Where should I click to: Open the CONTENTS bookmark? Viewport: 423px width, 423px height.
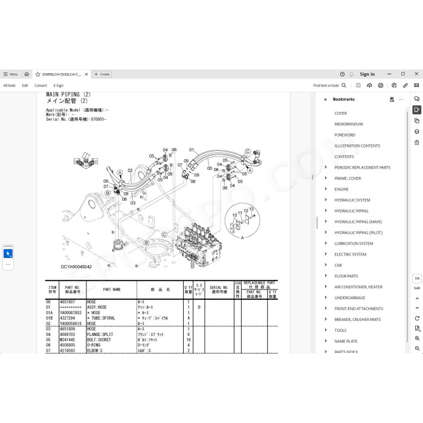pyautogui.click(x=344, y=157)
